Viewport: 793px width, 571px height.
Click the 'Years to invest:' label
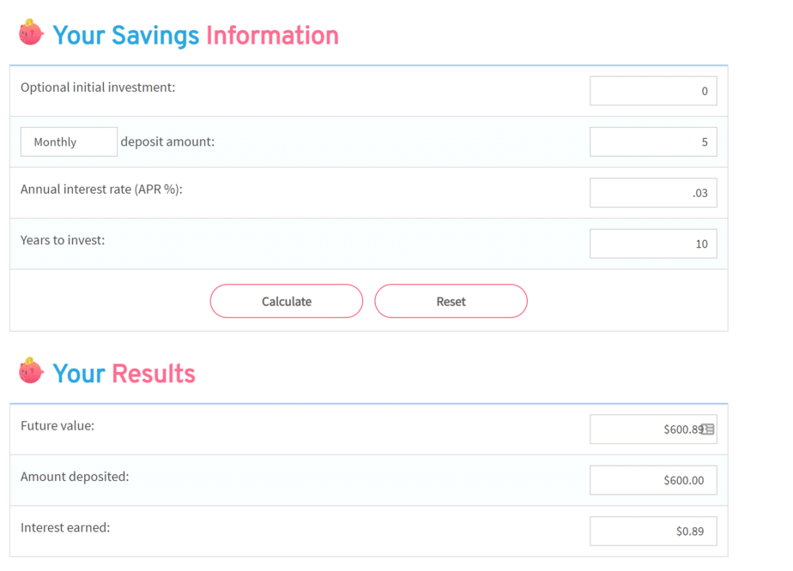pos(63,240)
